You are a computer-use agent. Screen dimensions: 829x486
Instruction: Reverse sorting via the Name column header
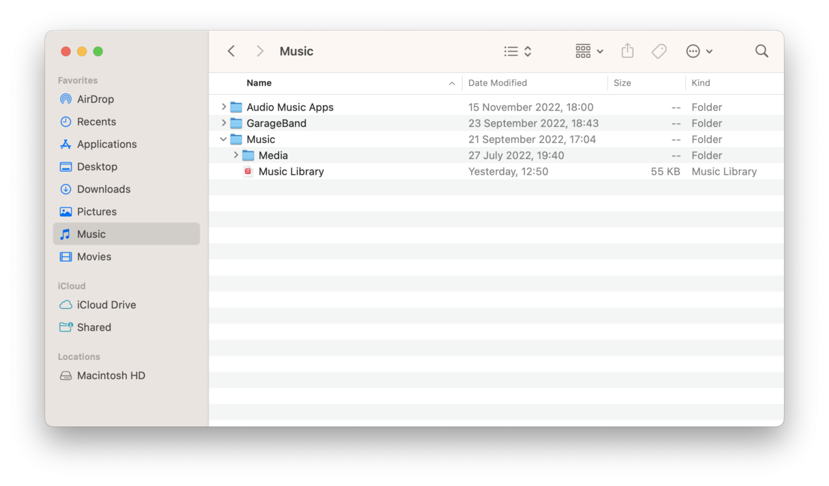(x=259, y=82)
